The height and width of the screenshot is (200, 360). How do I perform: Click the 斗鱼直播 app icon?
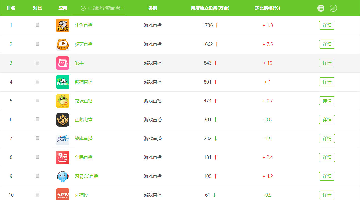[63, 25]
